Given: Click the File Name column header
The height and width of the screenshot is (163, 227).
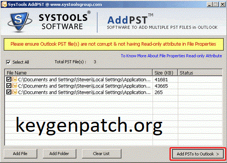Looking at the screenshot, I should (x=79, y=73).
